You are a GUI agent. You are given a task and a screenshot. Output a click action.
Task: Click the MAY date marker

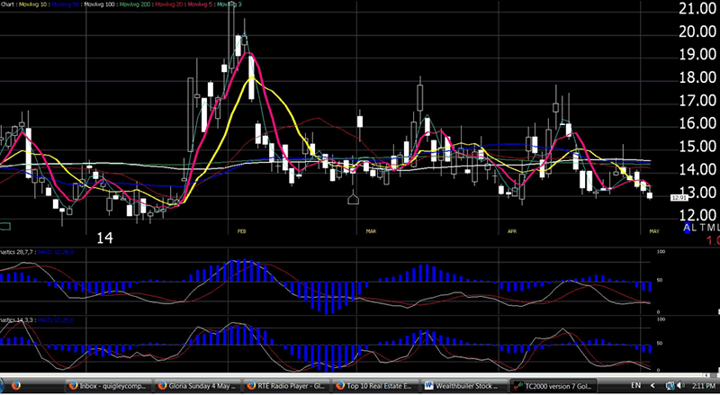[x=654, y=231]
